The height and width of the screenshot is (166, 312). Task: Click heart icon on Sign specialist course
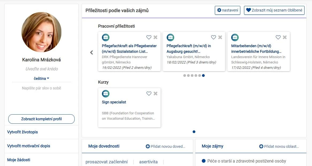coord(149,93)
